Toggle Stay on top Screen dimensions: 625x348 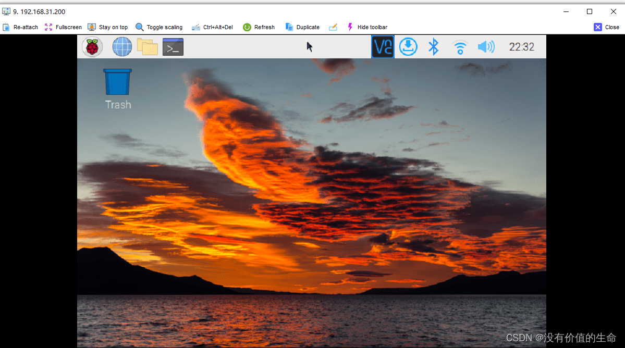coord(107,27)
